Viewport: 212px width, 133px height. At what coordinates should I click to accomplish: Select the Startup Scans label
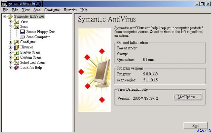tap(30, 52)
